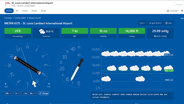Click the Livestream camera icon
The image size is (184, 104).
pyautogui.click(x=168, y=11)
